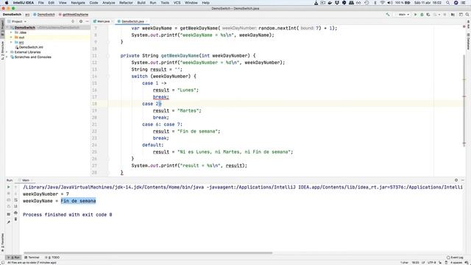Open Project Structure icon in top toolbar
This screenshot has width=471, height=265.
pos(453,15)
